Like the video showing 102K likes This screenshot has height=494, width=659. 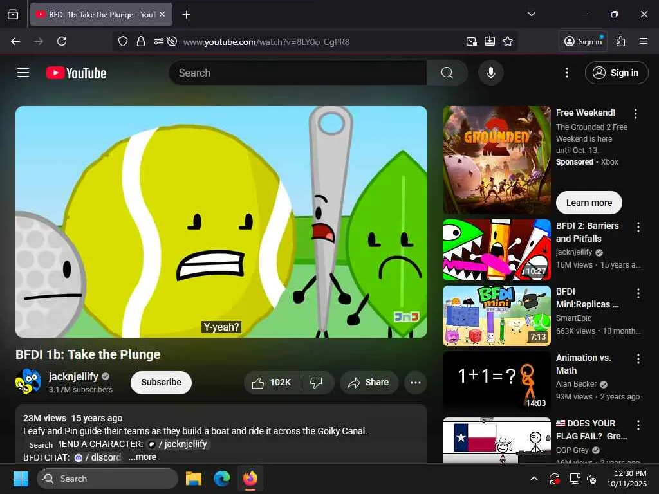272,382
